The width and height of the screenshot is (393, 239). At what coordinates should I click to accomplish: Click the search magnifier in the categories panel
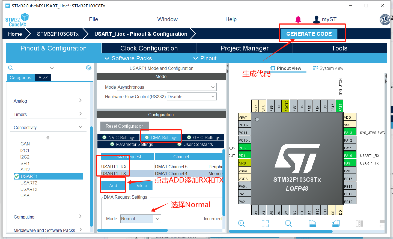coord(11,68)
